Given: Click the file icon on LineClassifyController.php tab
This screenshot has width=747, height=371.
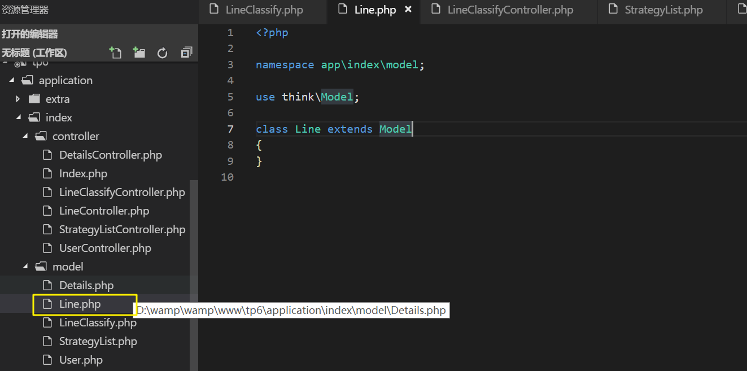Looking at the screenshot, I should click(x=435, y=9).
